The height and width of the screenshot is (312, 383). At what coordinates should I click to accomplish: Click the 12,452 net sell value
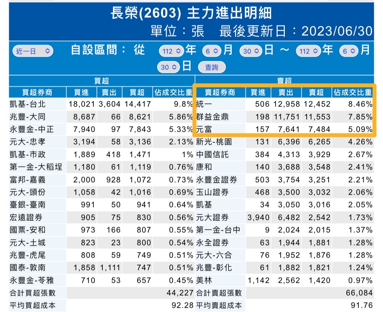tap(317, 104)
